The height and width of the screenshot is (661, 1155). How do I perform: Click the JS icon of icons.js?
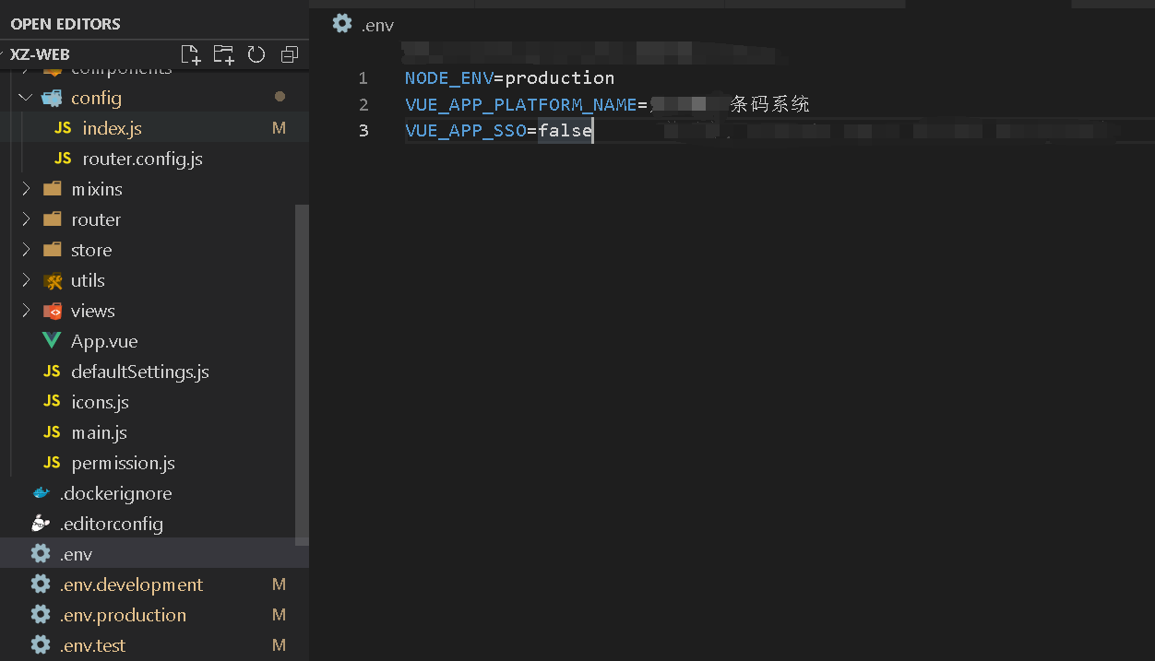pos(52,402)
